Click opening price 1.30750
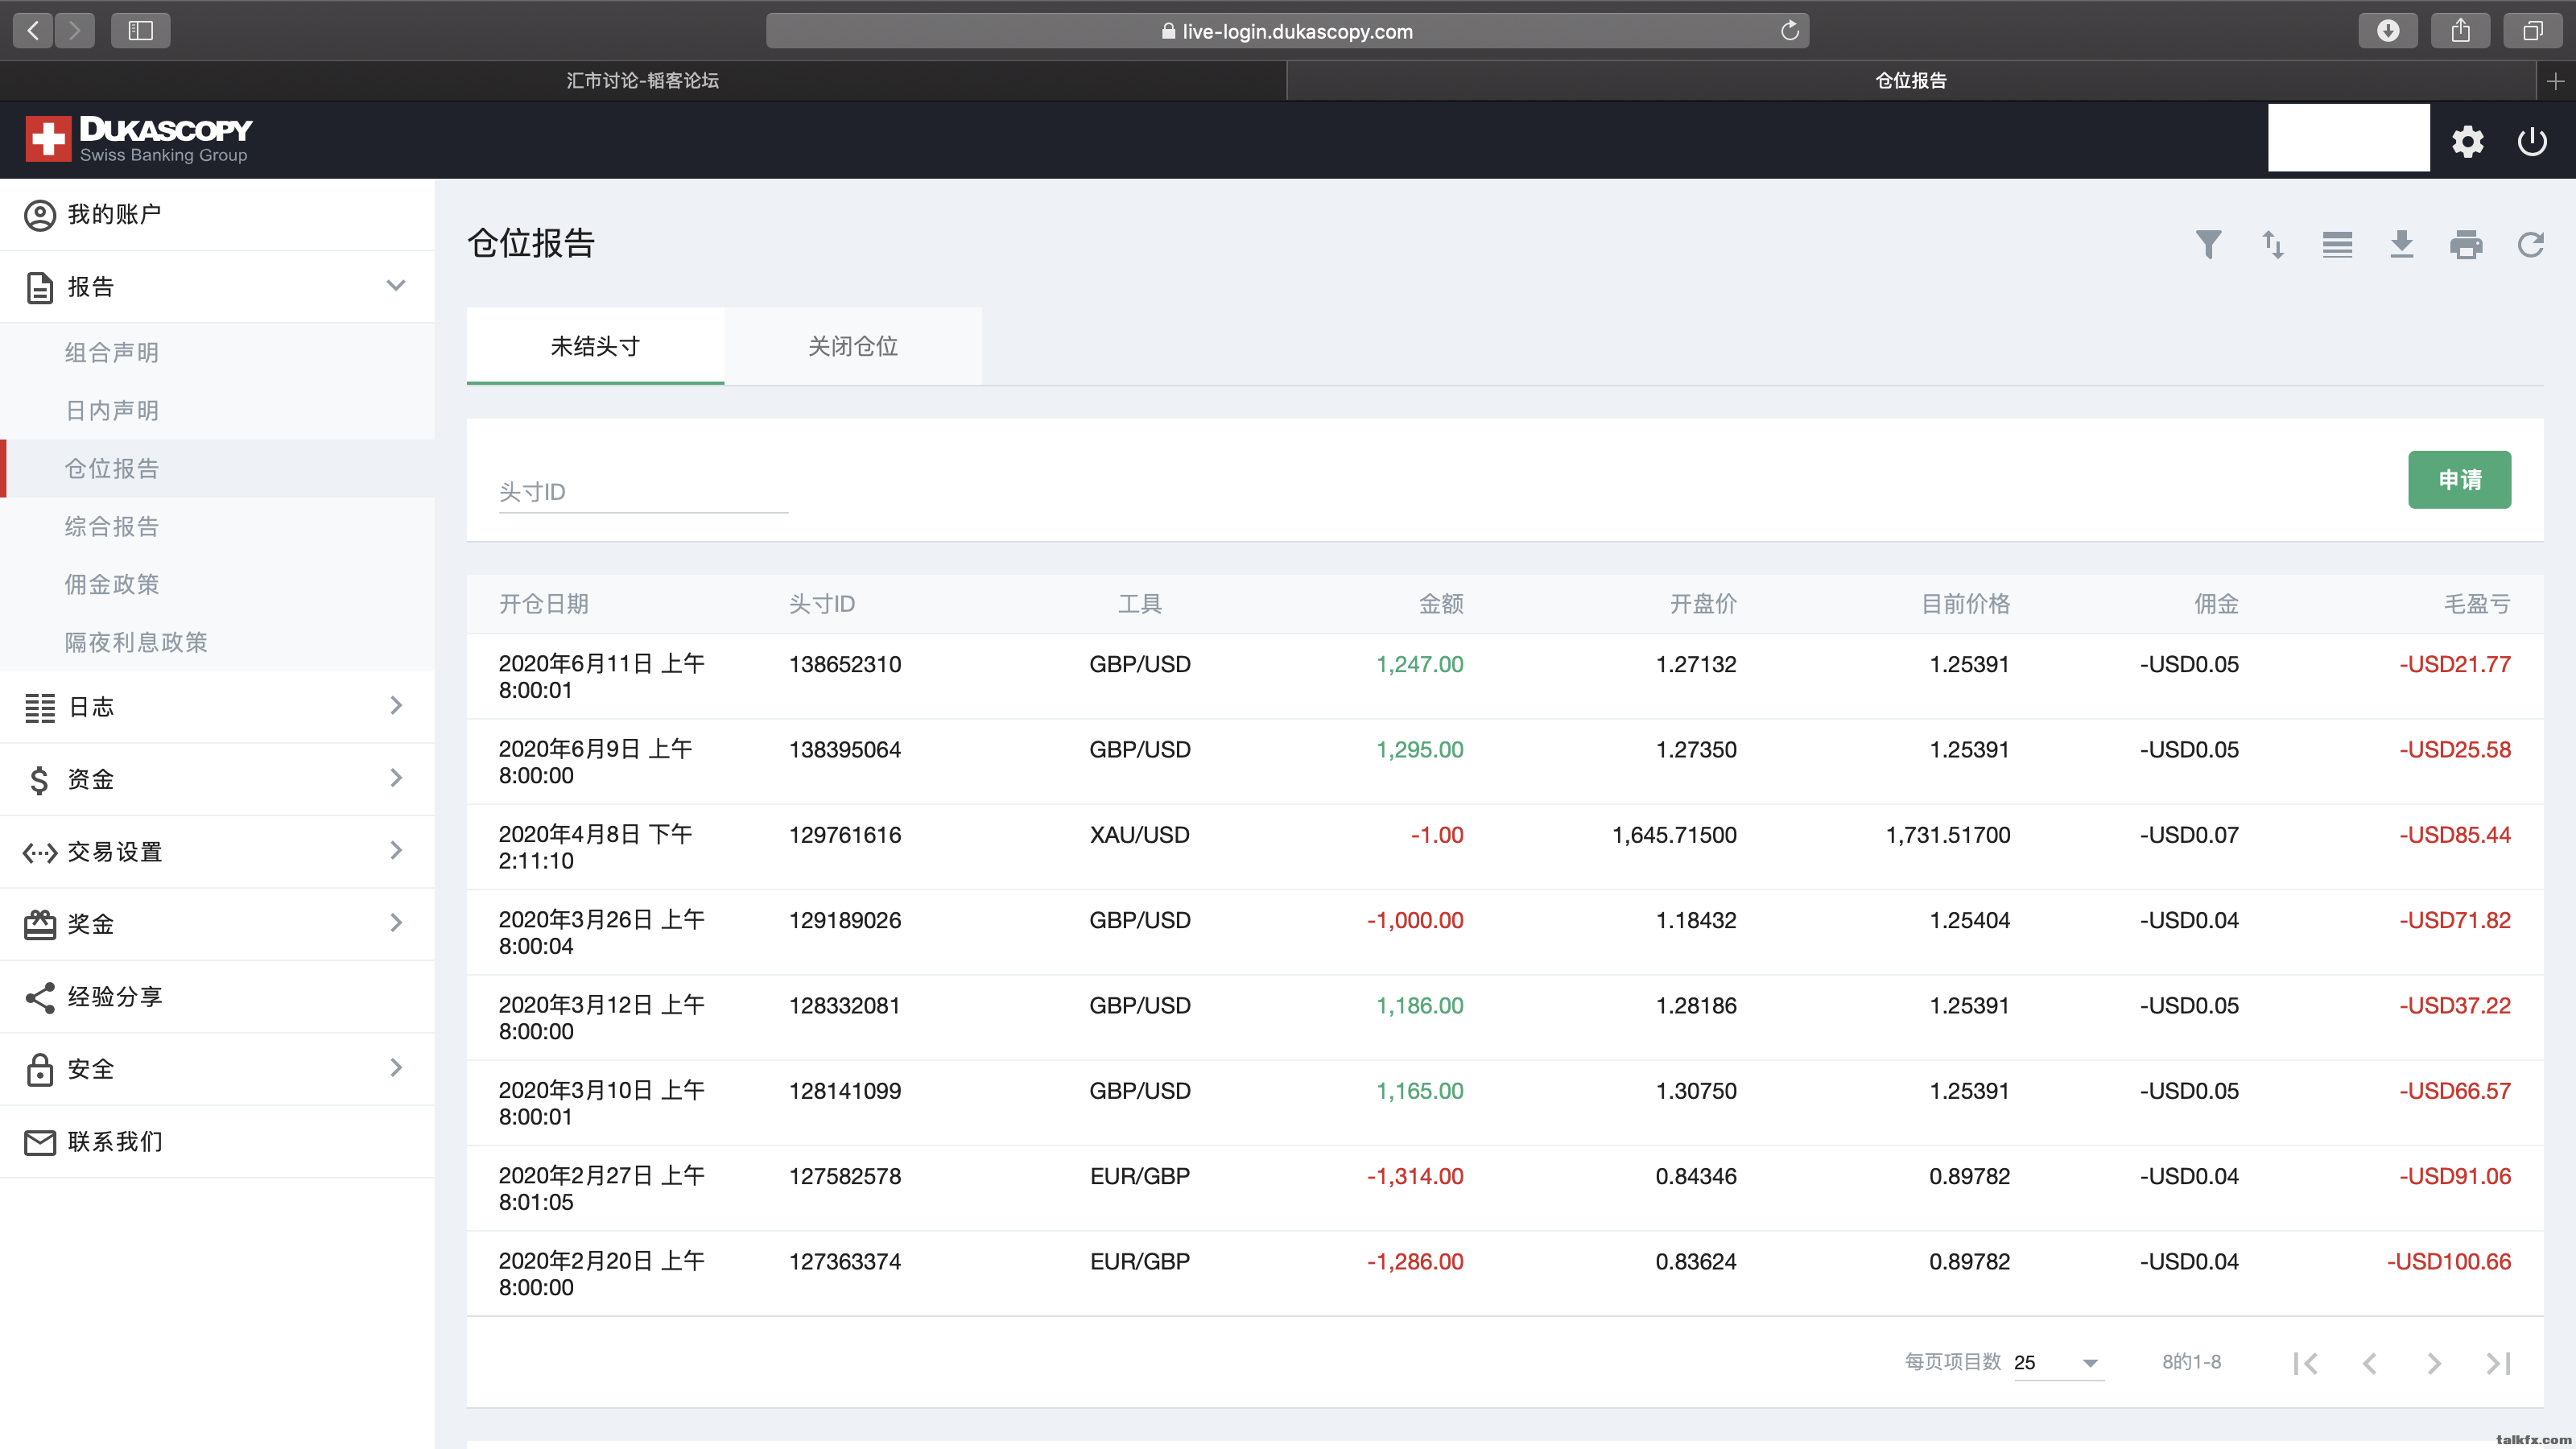2576x1449 pixels. (x=1696, y=1091)
